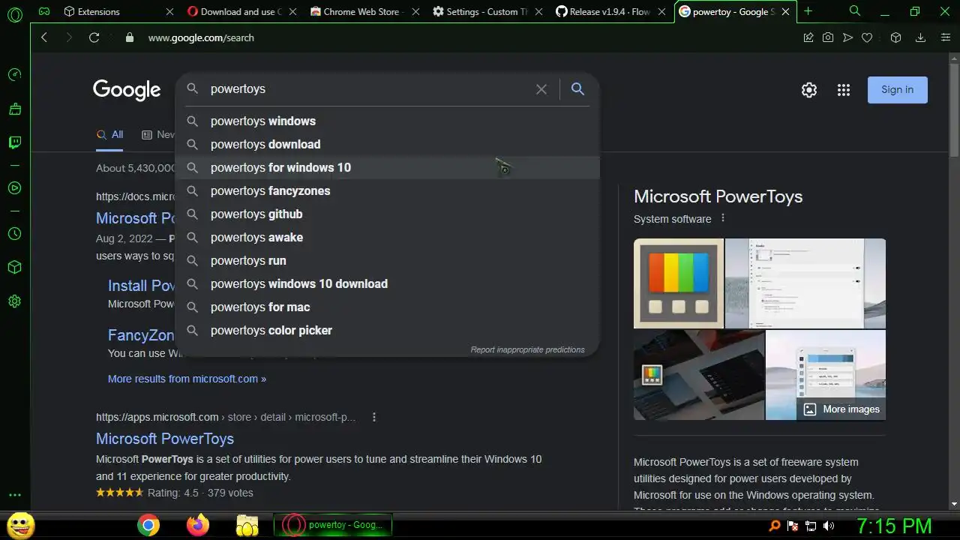This screenshot has height=540, width=960.
Task: Select suggestion powertoys windows
Action: [x=388, y=121]
